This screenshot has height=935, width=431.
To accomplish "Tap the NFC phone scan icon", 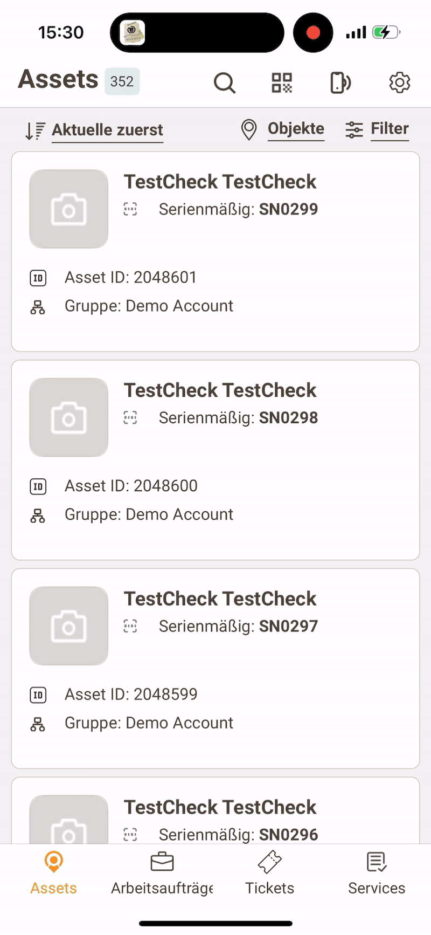I will [x=340, y=83].
